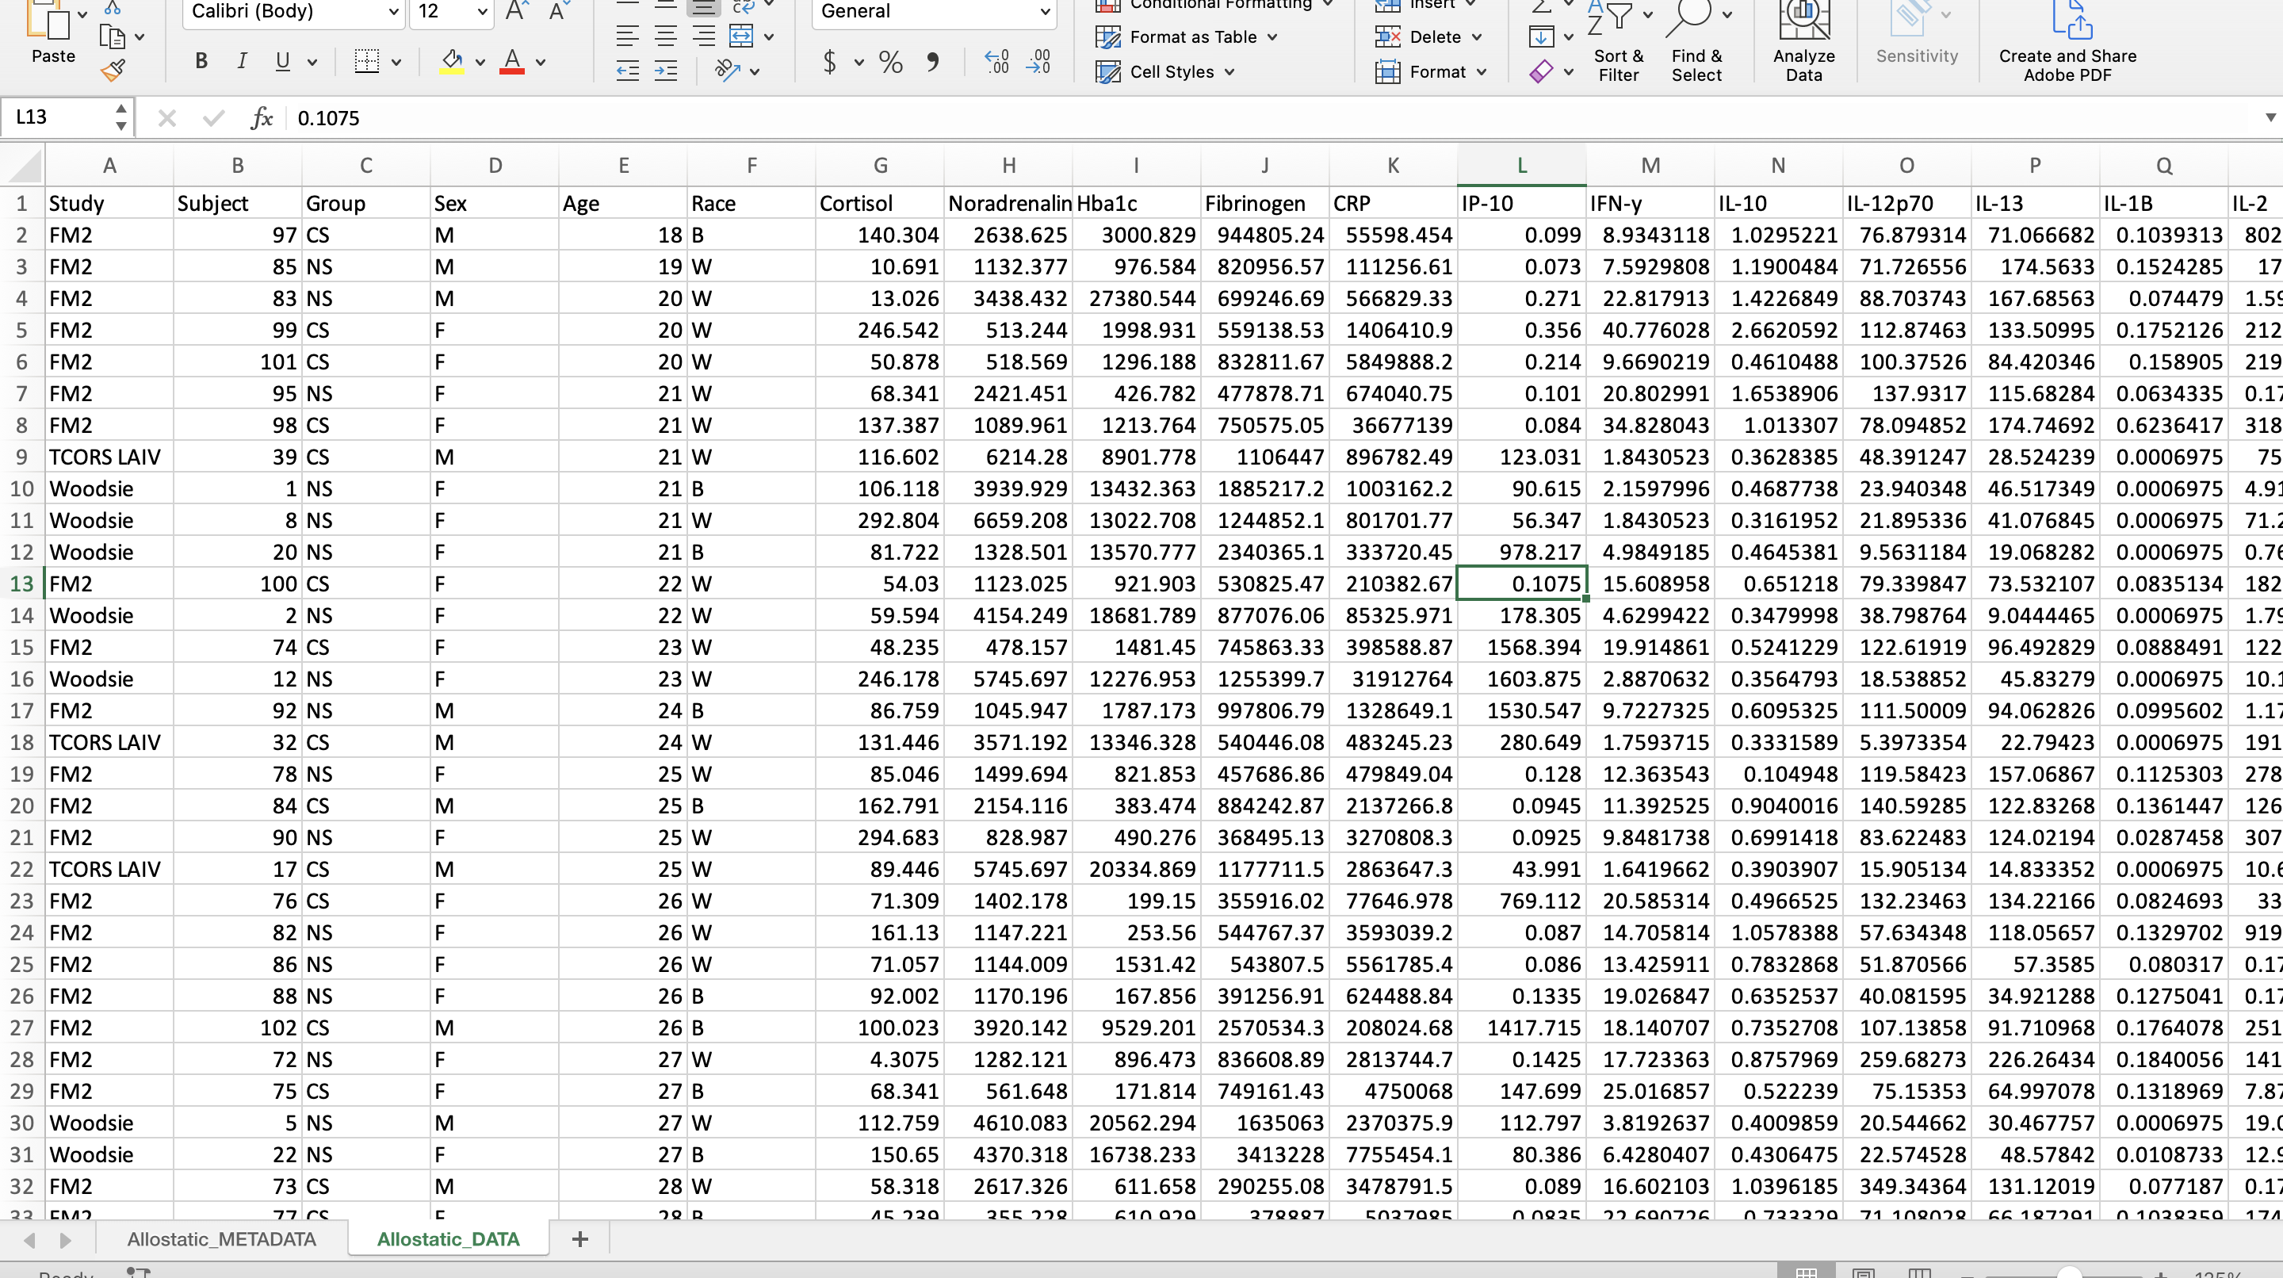The height and width of the screenshot is (1278, 2283).
Task: Apply percent style formatting
Action: click(x=889, y=62)
